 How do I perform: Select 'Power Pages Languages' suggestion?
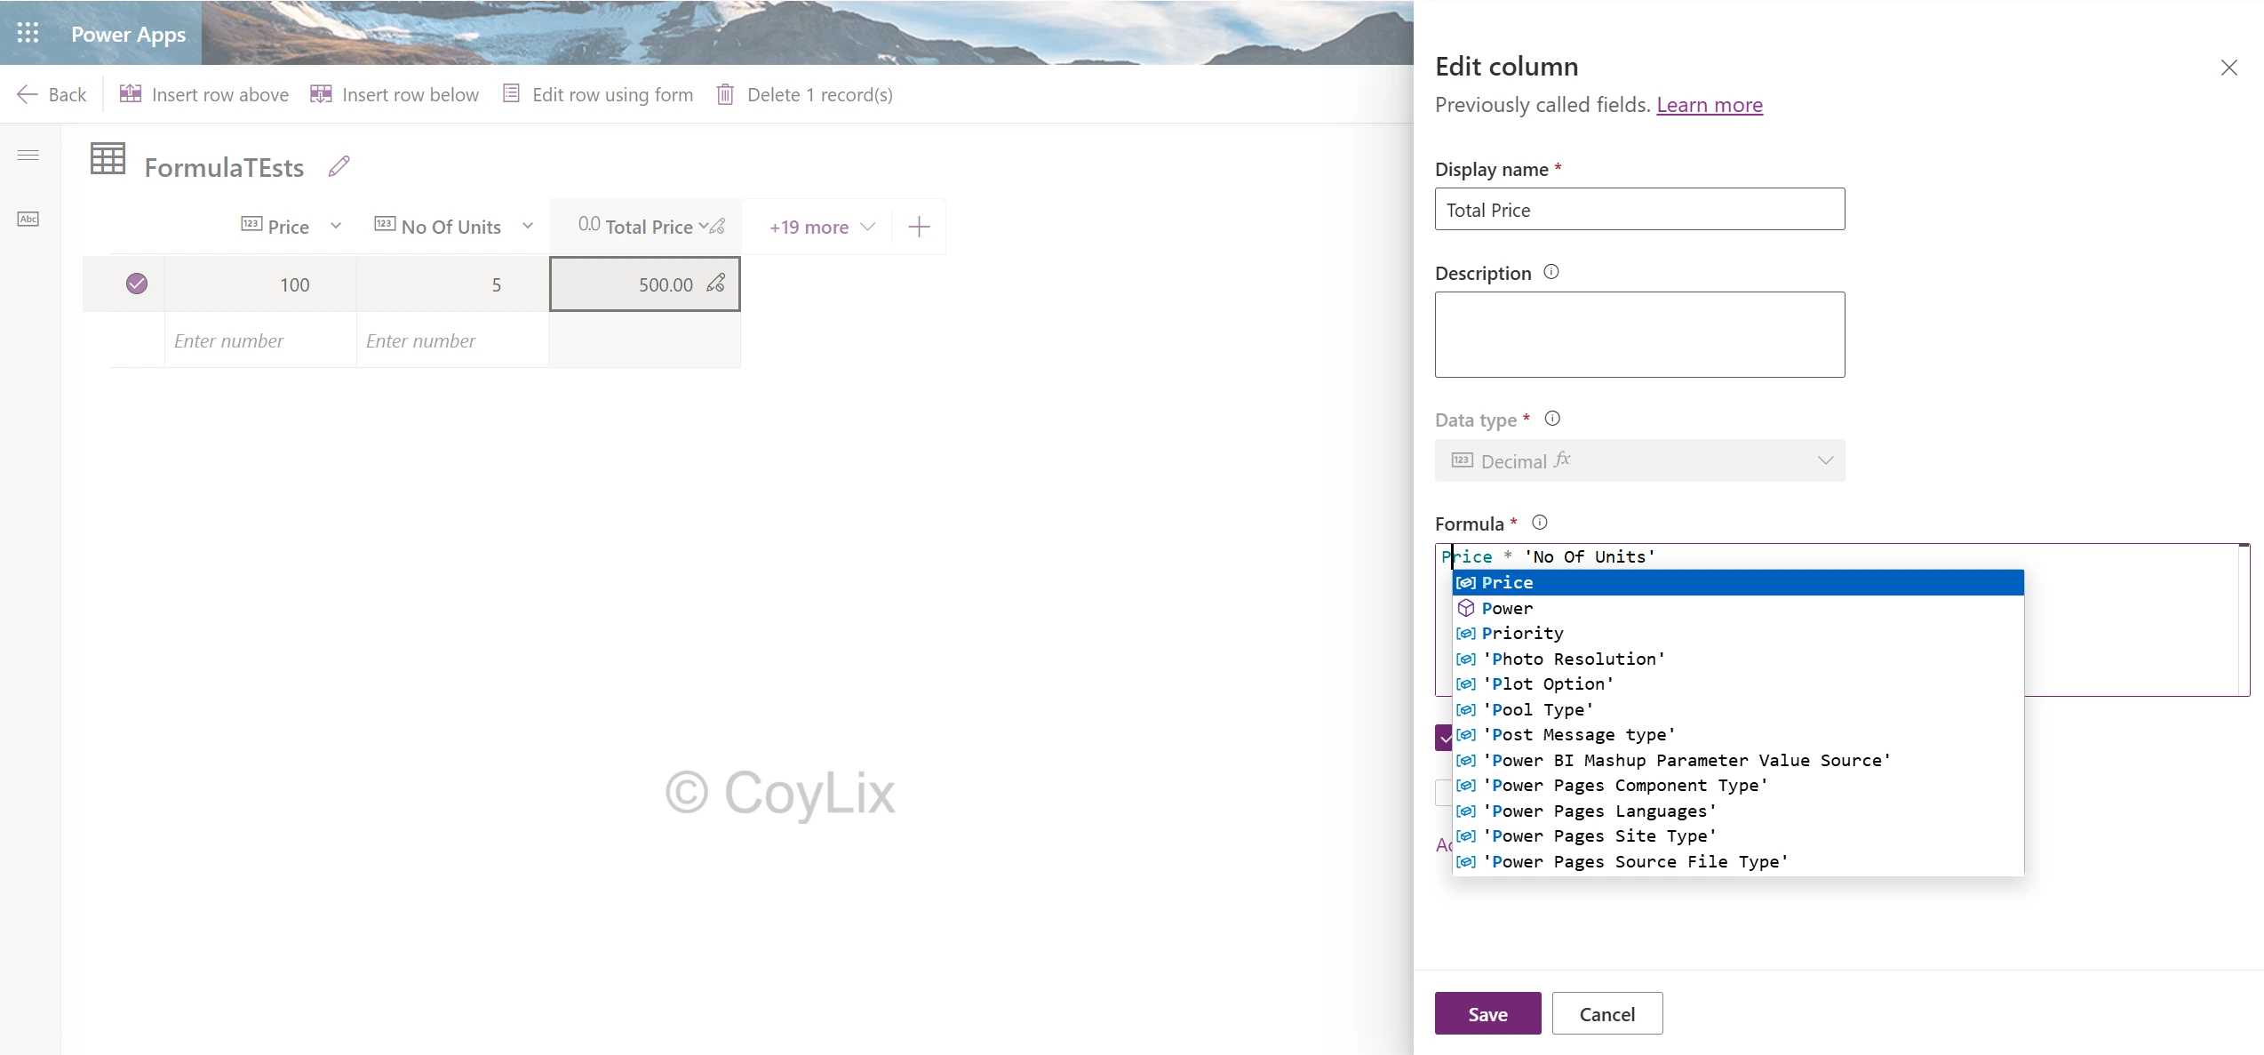point(1738,811)
